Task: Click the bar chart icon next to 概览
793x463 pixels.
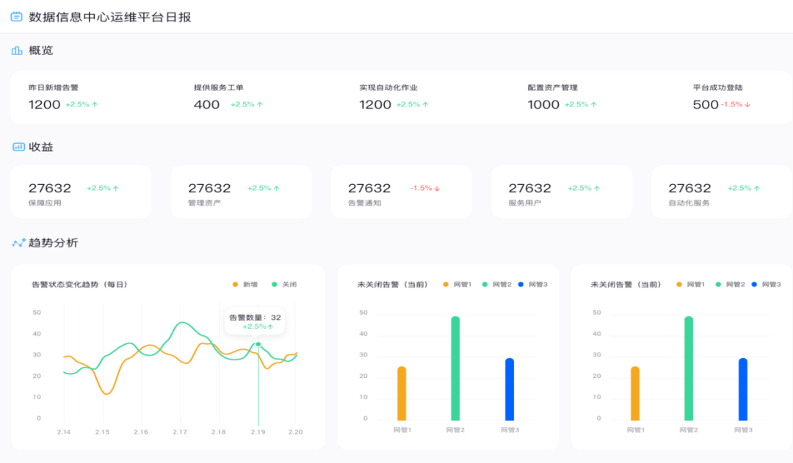Action: pos(17,51)
